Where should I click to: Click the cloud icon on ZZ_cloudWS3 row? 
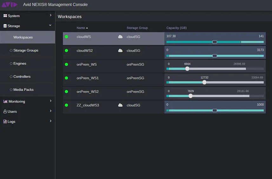click(120, 105)
